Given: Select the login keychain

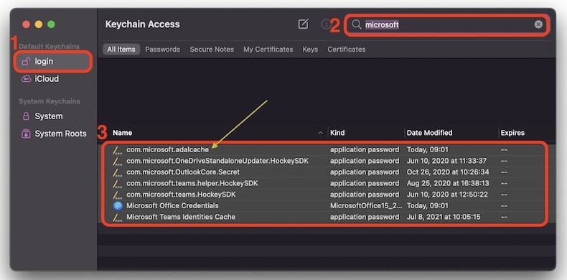Looking at the screenshot, I should pos(53,62).
